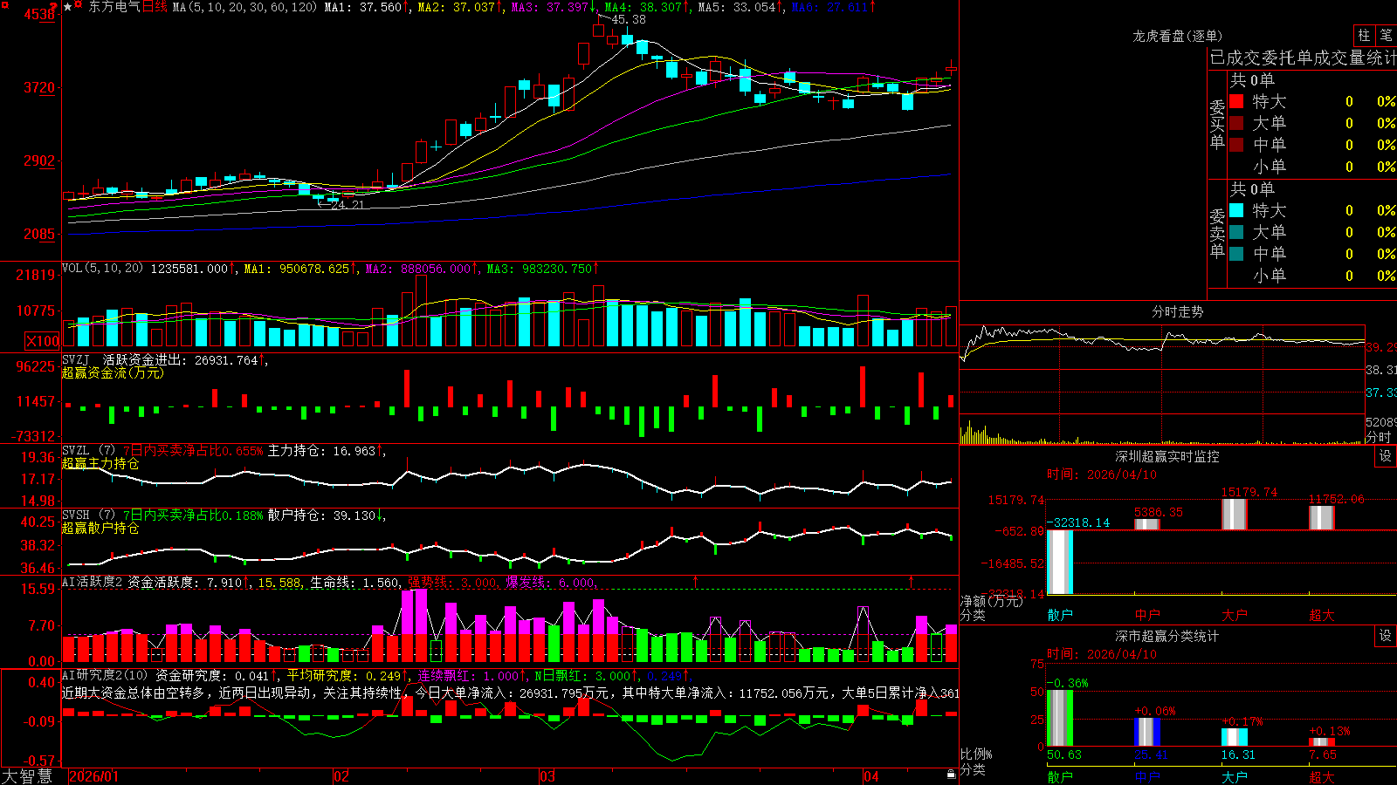Click the 委买单 vertical section label
The width and height of the screenshot is (1397, 785).
(x=1217, y=125)
